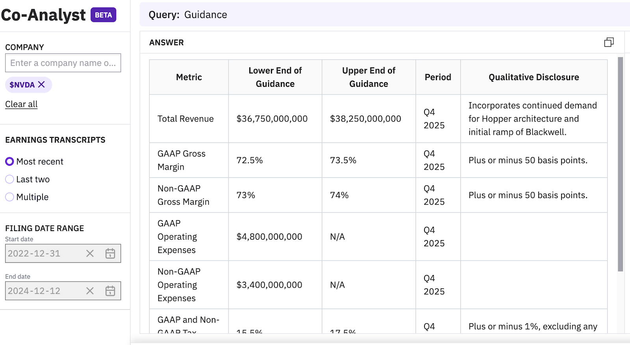Remove the $NVDA company tag

[x=41, y=84]
